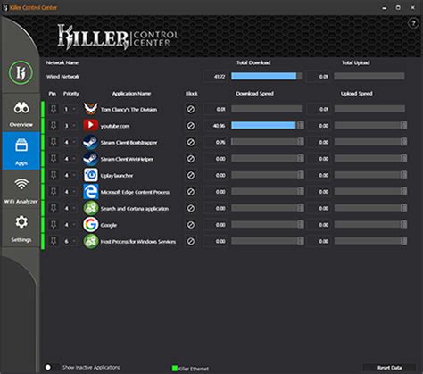Screen dimensions: 423x374
Task: Block Host Process for Windows Services
Action: click(191, 241)
